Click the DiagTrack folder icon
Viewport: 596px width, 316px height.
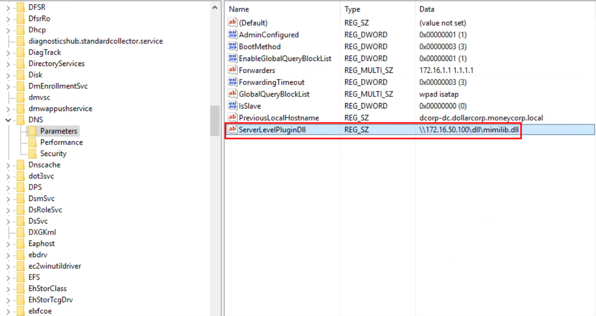(21, 52)
